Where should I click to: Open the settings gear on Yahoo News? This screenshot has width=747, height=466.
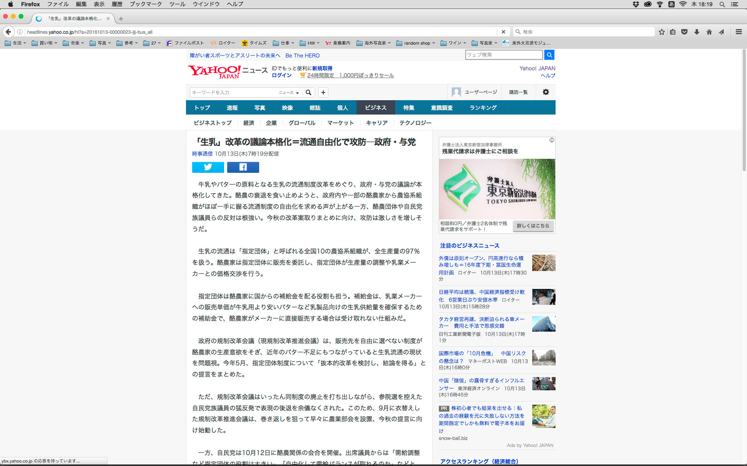point(545,92)
